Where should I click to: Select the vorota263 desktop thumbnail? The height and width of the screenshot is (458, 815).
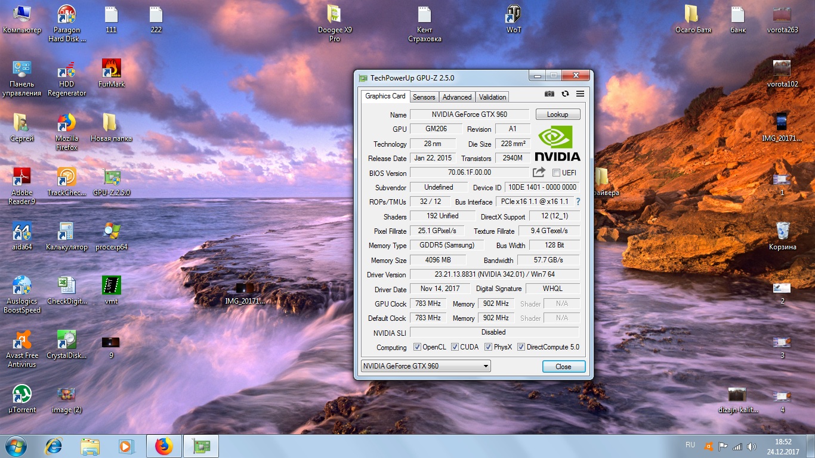pyautogui.click(x=783, y=19)
